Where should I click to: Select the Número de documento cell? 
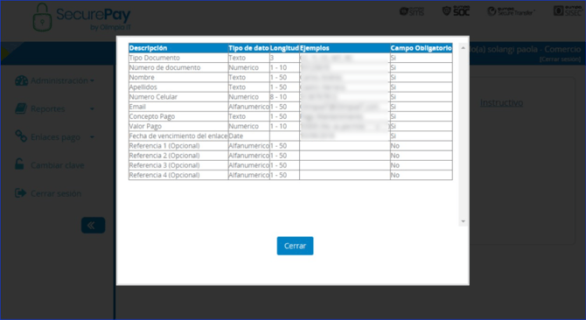pos(178,67)
